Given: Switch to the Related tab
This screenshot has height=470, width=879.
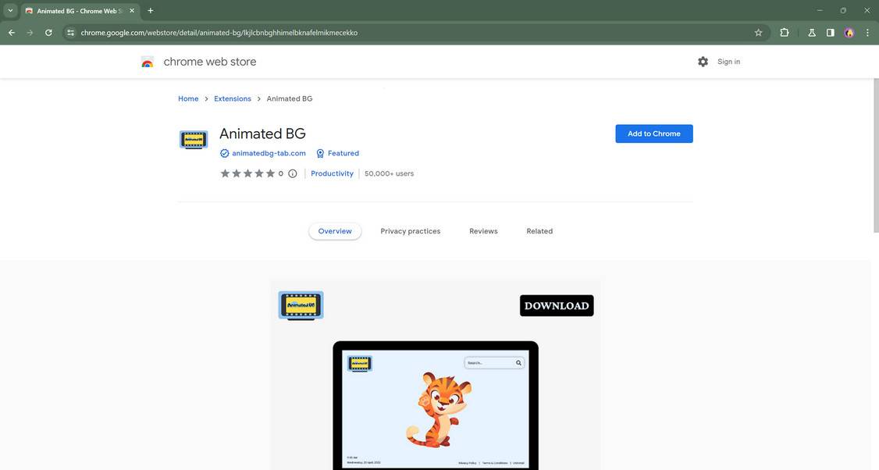Looking at the screenshot, I should coord(539,231).
